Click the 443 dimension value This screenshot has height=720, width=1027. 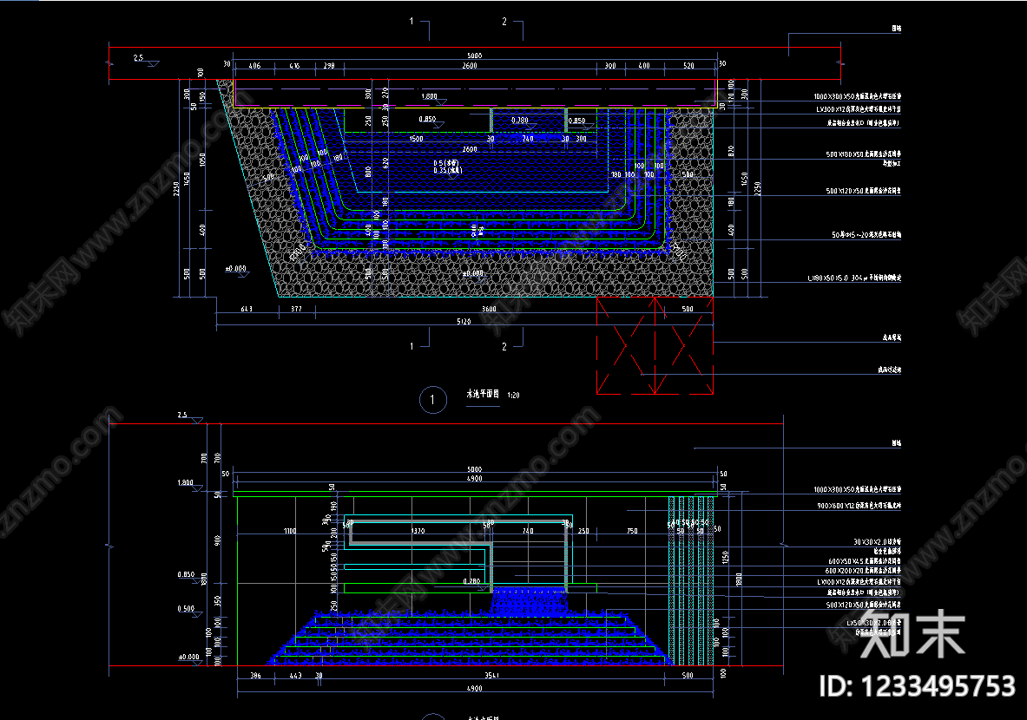pos(295,676)
